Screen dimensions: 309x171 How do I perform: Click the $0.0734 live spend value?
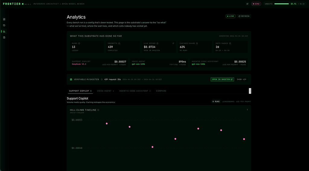(150, 47)
